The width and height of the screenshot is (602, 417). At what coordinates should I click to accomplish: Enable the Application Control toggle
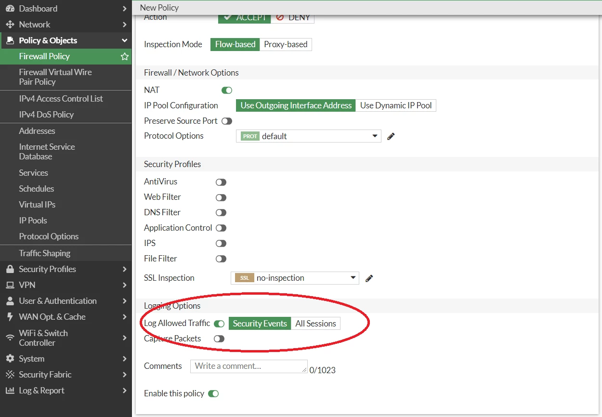(221, 228)
